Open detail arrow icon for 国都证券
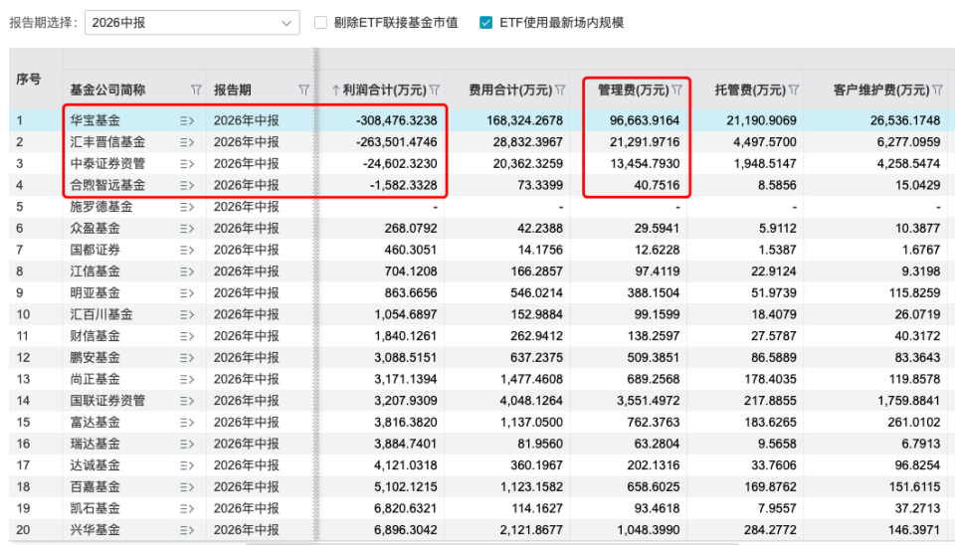Screen dimensions: 955x545 click(x=187, y=251)
